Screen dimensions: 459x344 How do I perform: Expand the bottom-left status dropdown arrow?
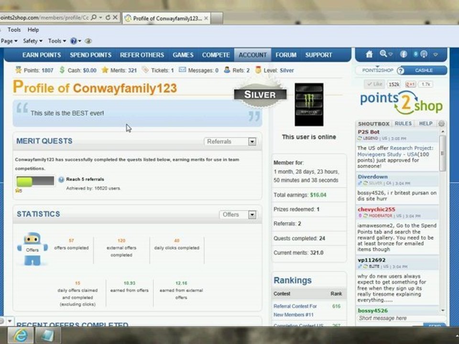(x=10, y=321)
